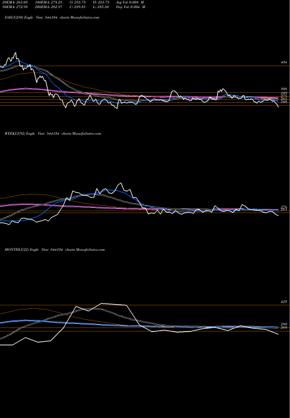Click the 308 price label on daily chart
The image size is (290, 418).
[284, 89]
